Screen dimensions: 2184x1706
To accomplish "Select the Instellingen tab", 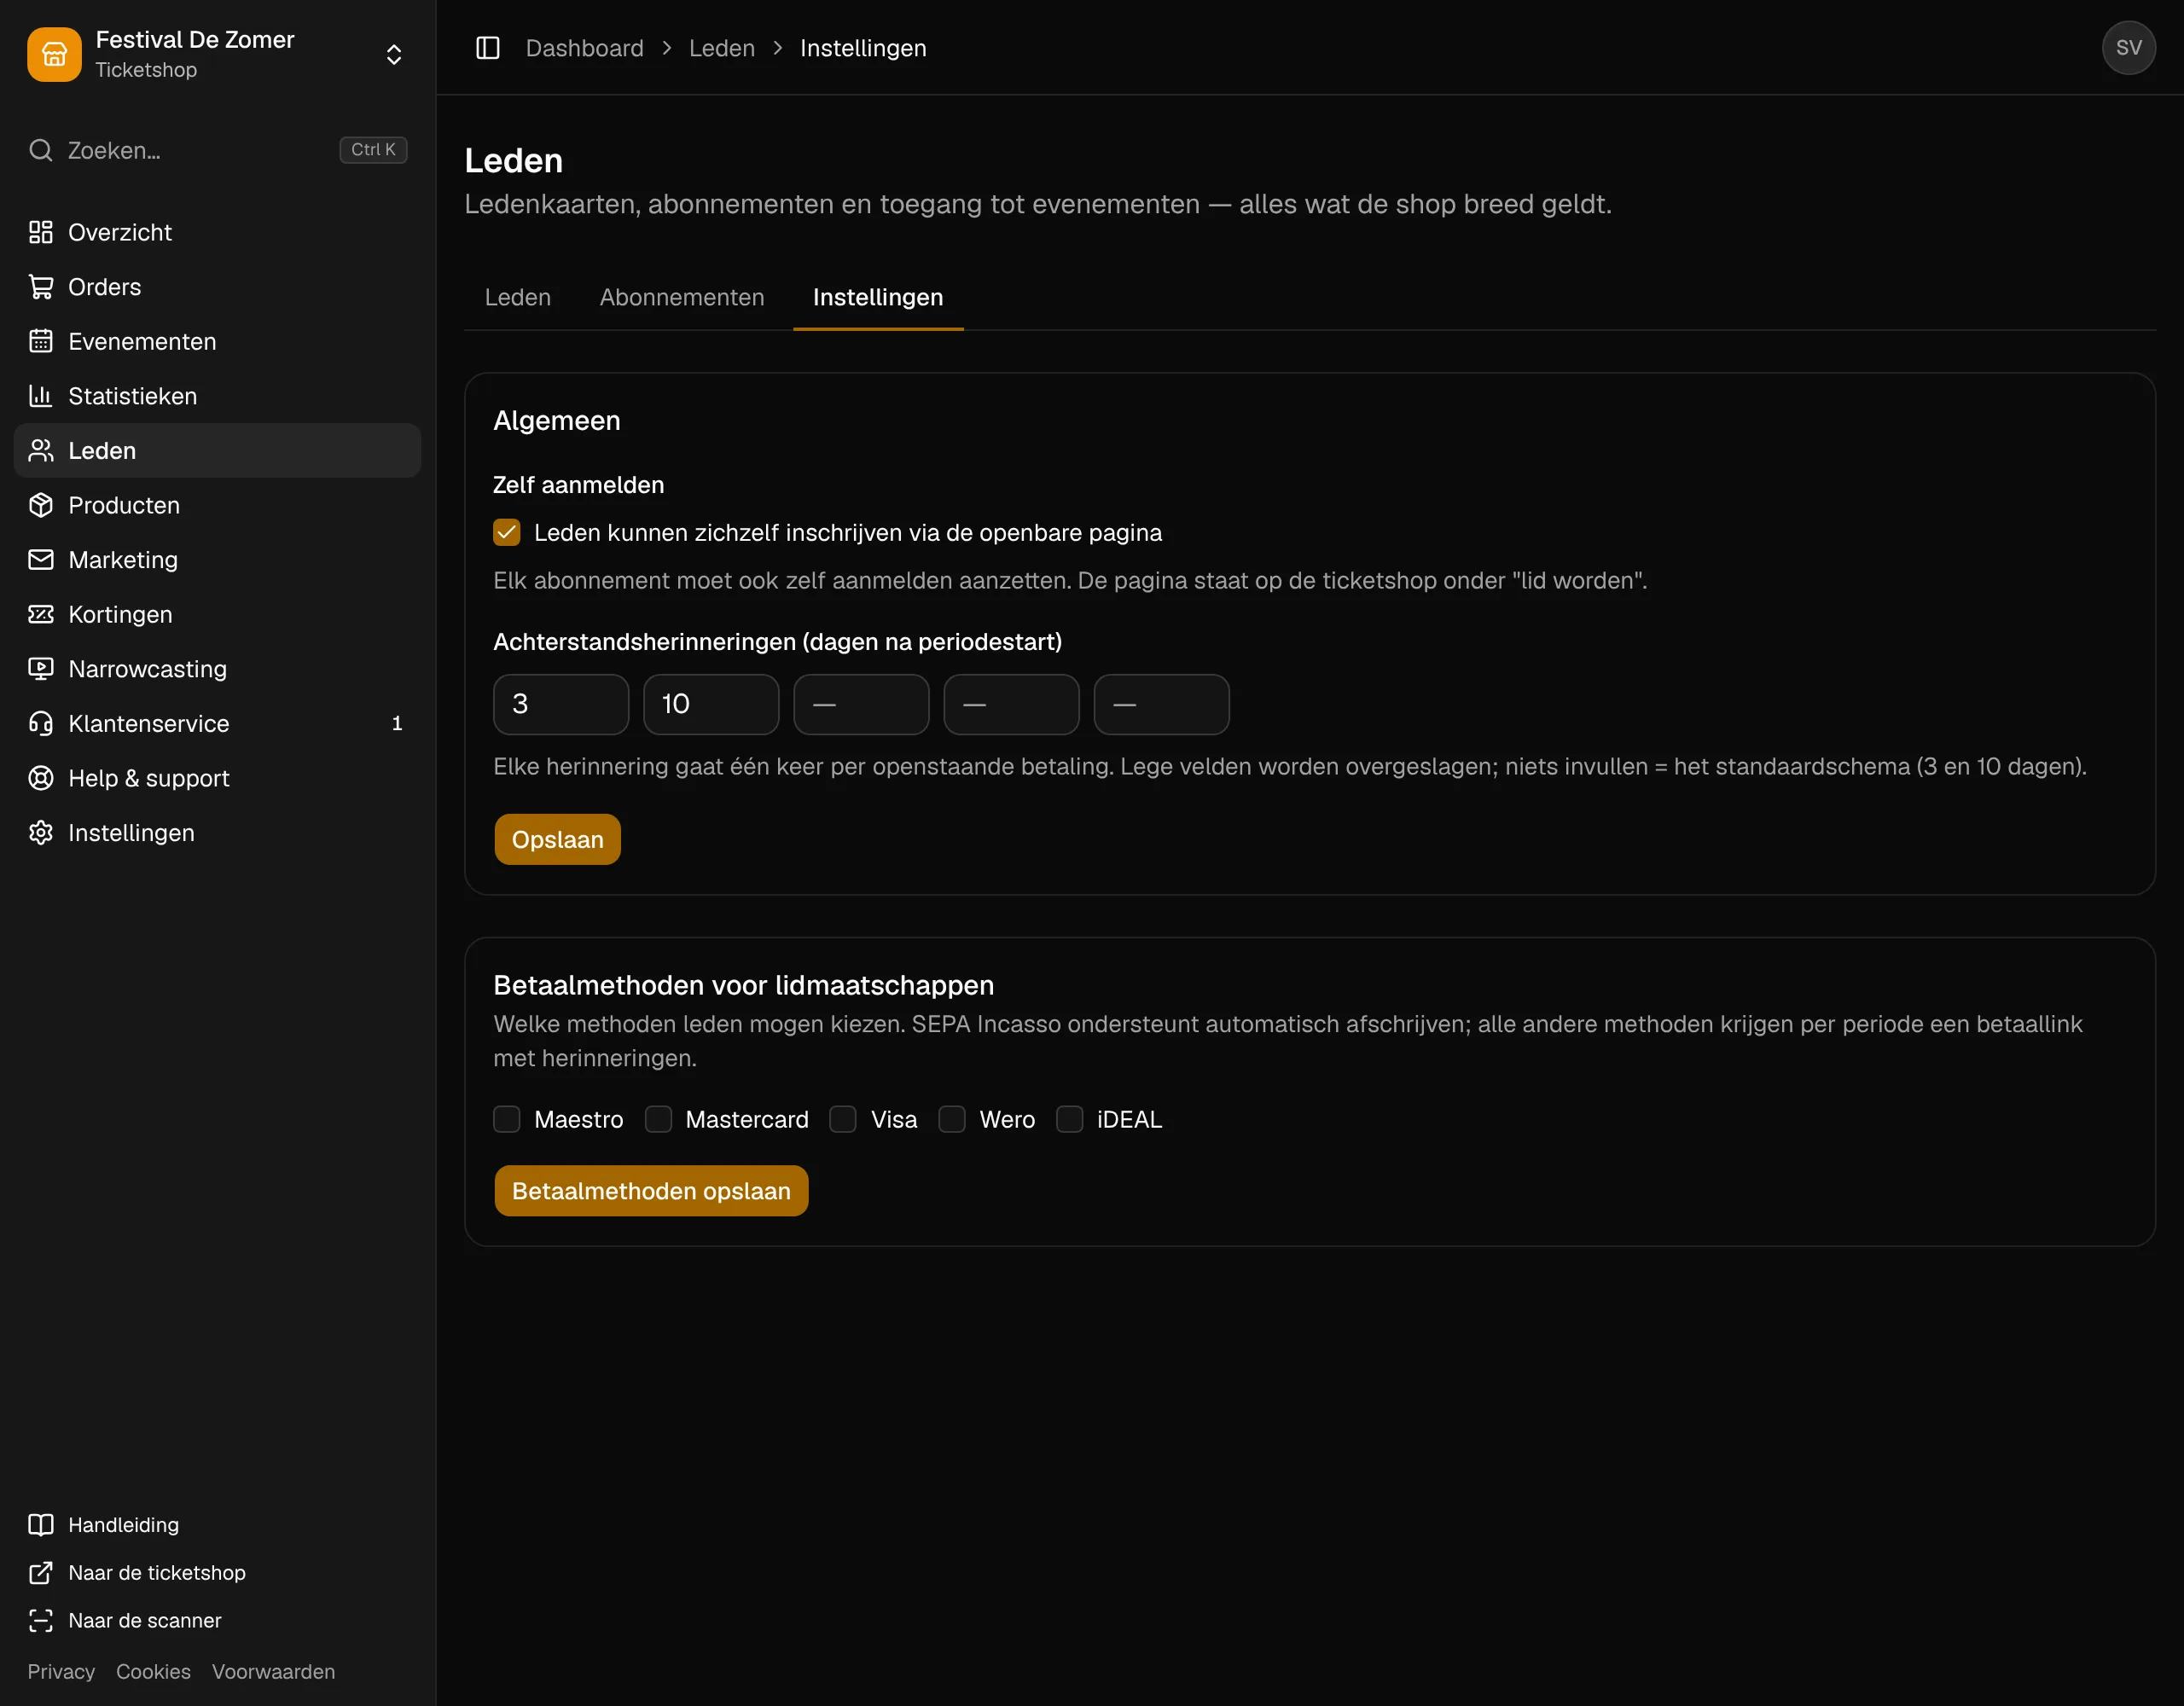I will [x=878, y=297].
